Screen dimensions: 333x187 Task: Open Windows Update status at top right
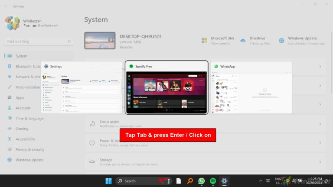click(302, 41)
